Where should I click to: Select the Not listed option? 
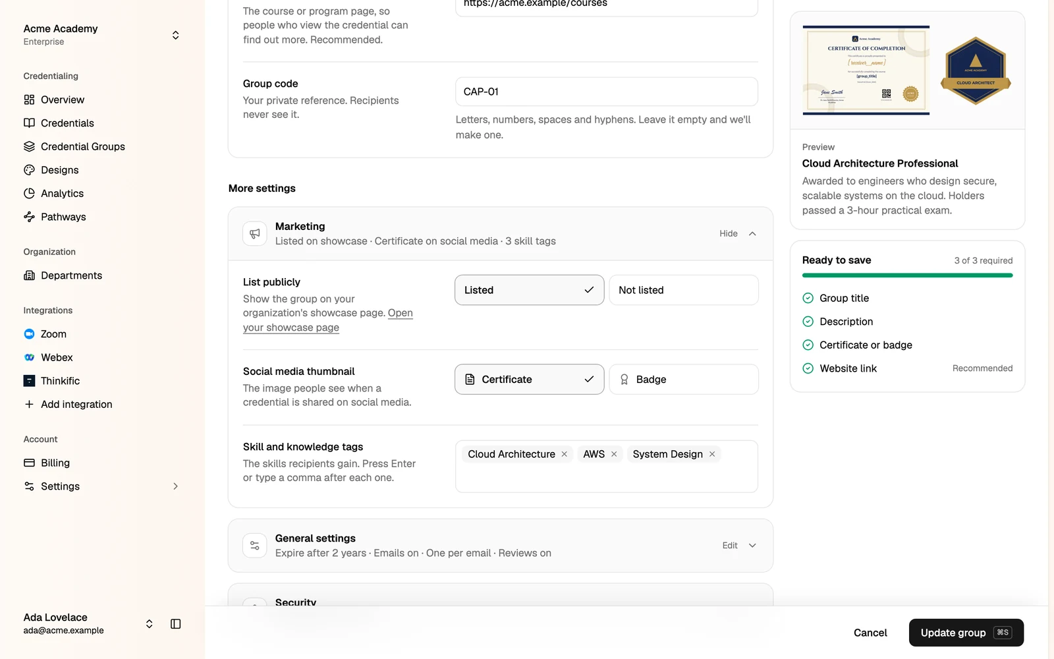click(684, 290)
